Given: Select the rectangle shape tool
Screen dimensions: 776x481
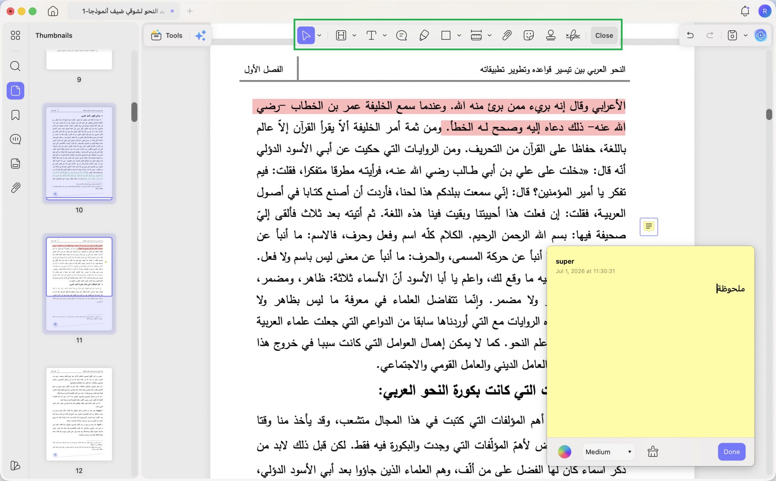Looking at the screenshot, I should point(446,35).
